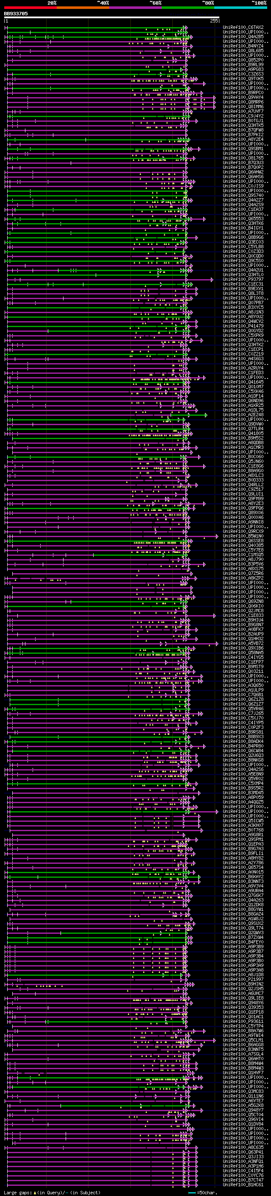The width and height of the screenshot is (271, 1196).
Task: Select row UniRef100_B3P5V6
Action: [243, 564]
